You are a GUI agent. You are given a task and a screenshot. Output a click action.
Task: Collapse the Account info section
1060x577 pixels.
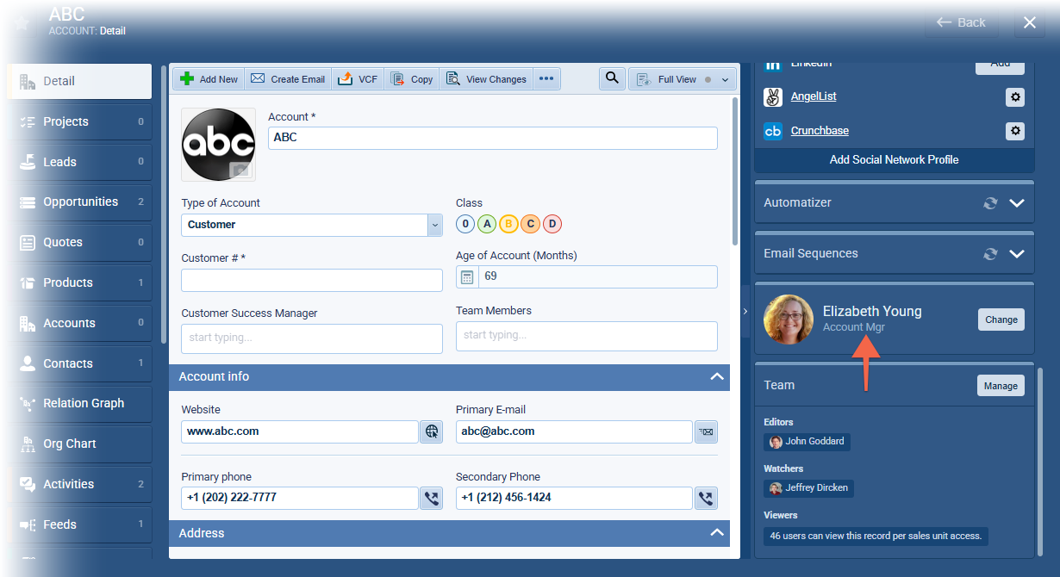(716, 377)
